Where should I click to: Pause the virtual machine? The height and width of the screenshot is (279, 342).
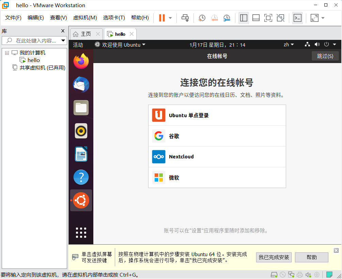point(162,18)
